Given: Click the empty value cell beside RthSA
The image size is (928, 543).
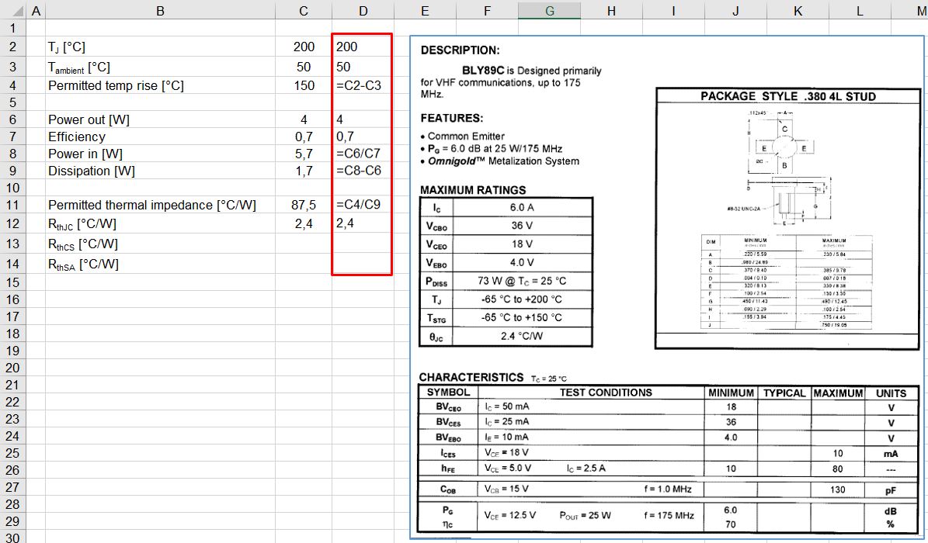Looking at the screenshot, I should (303, 265).
